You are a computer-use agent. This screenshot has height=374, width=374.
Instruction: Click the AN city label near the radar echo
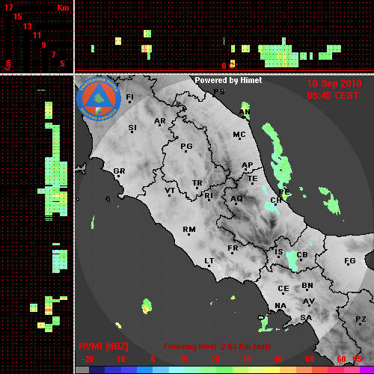245,112
